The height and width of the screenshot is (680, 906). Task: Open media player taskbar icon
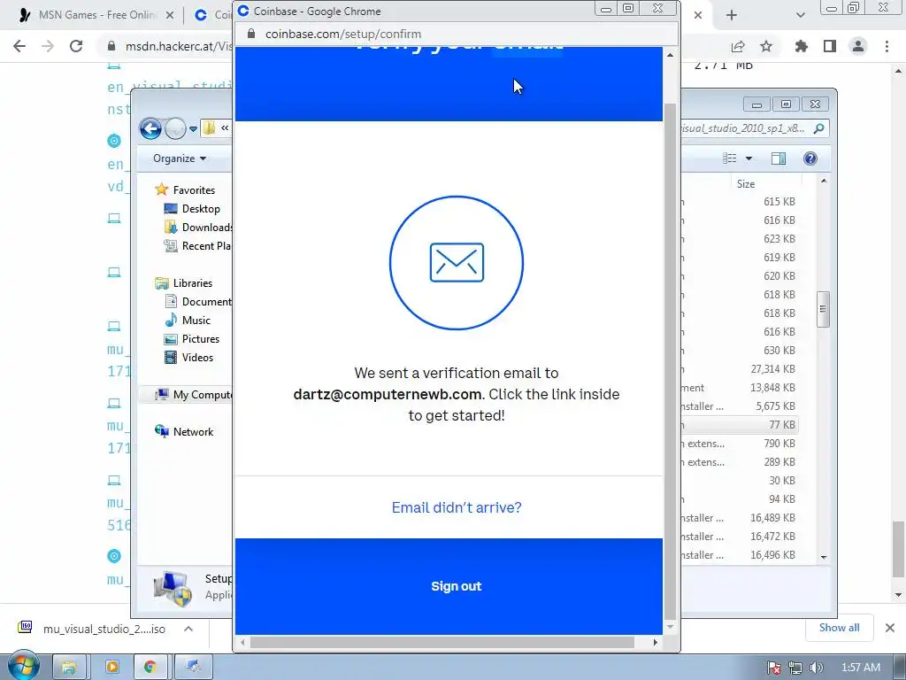112,668
